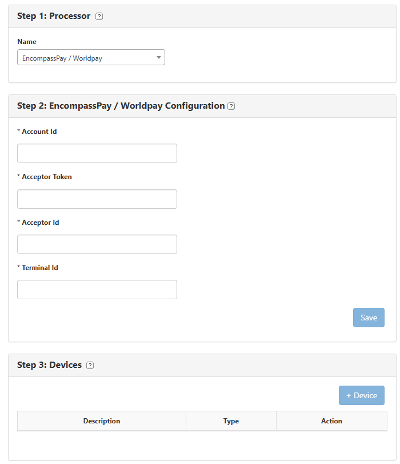Screen dimensions: 400x464
Task: Click the Step 1: Processor heading
Action: [54, 16]
